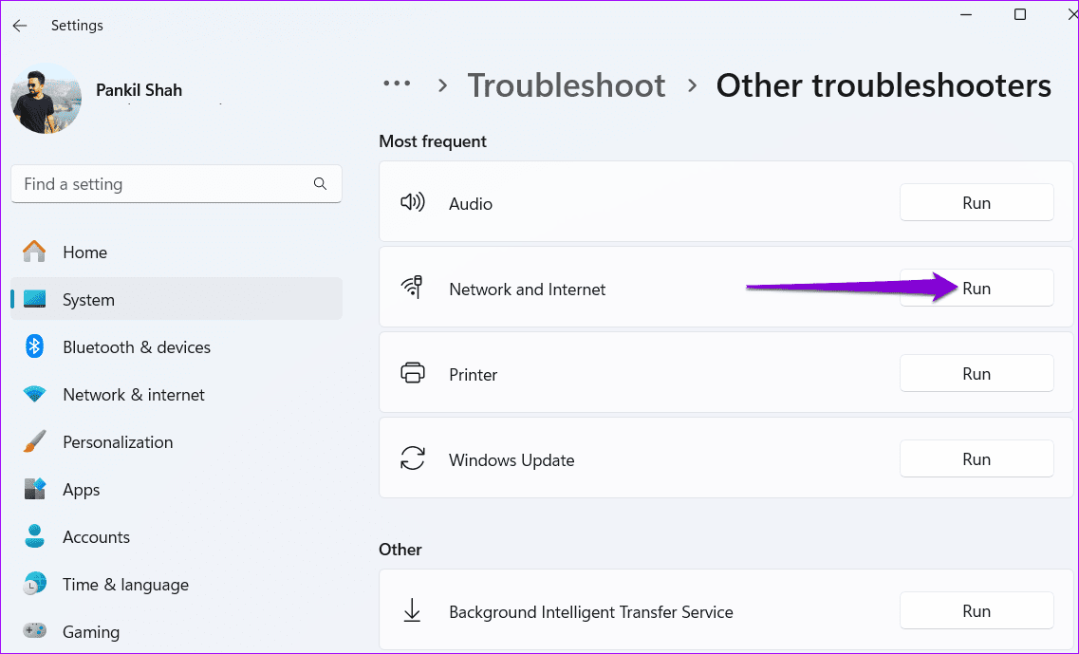The image size is (1079, 654).
Task: Run the Network and Internet troubleshooter
Action: [977, 289]
